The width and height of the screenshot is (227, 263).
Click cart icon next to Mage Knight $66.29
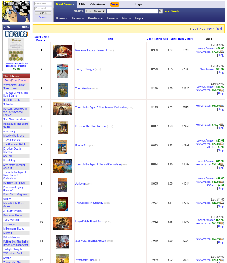point(222,223)
